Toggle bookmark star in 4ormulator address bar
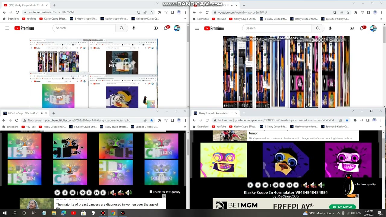Screen dimensions: 386x217 pos(347,120)
